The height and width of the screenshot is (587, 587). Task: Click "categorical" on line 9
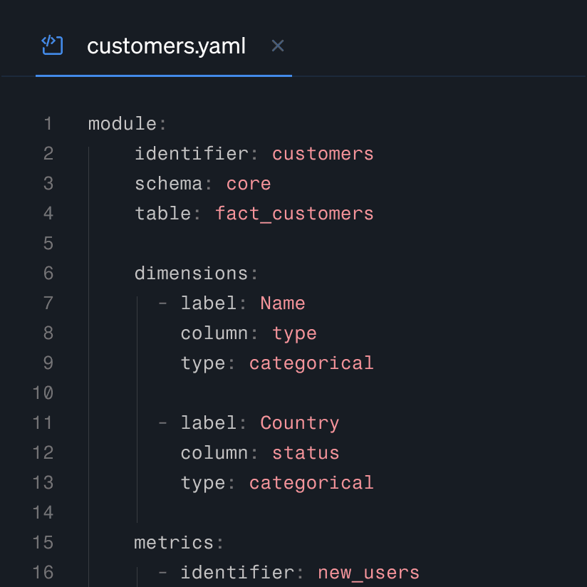click(x=311, y=363)
